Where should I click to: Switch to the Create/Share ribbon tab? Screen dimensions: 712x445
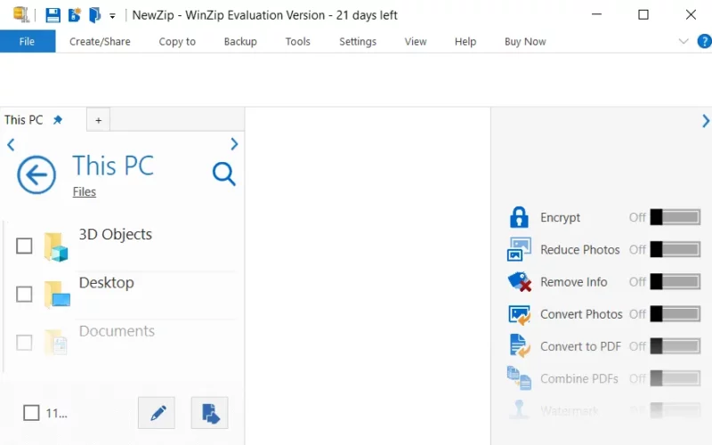[100, 41]
